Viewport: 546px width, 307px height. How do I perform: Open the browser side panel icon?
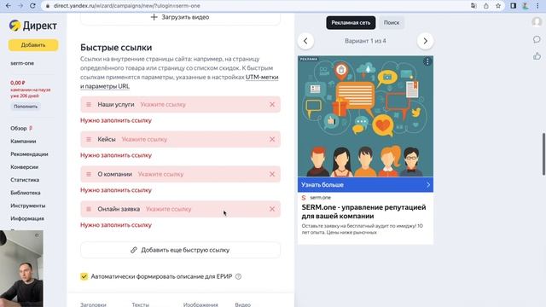point(514,6)
